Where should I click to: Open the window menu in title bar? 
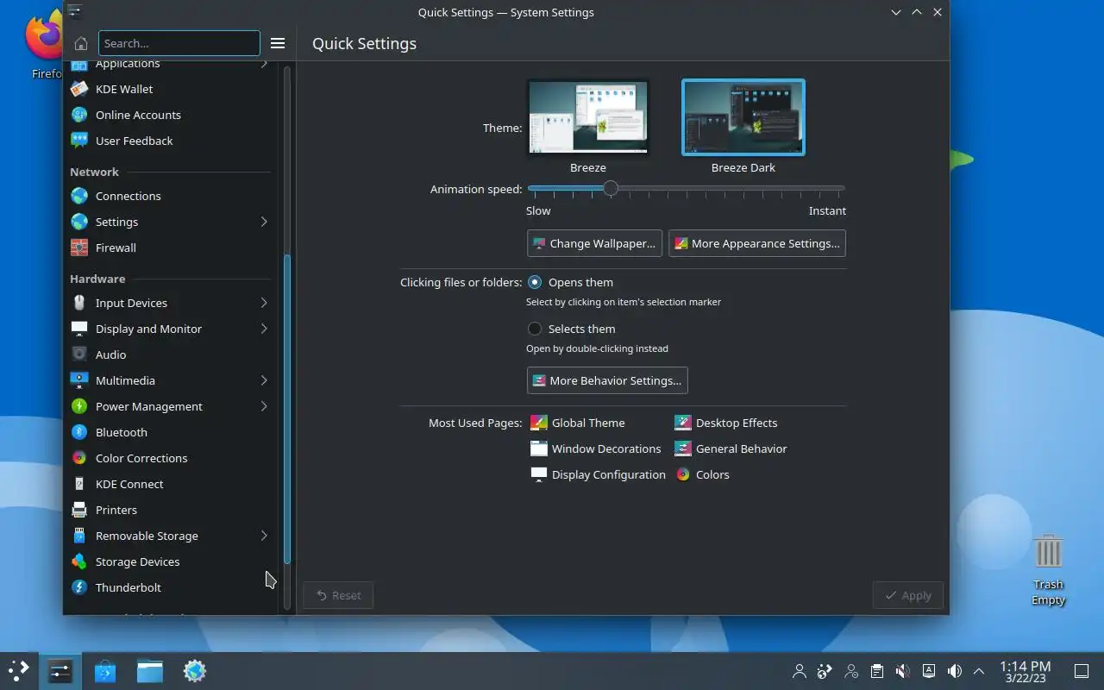(x=75, y=12)
